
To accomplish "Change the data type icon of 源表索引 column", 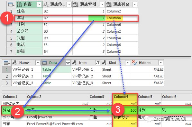I will 76,4.
